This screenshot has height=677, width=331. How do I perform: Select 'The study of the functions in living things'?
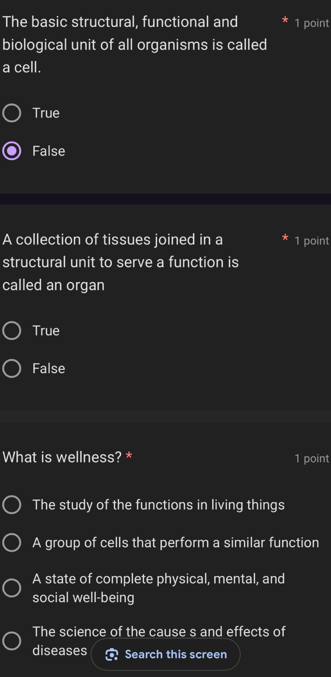point(12,505)
